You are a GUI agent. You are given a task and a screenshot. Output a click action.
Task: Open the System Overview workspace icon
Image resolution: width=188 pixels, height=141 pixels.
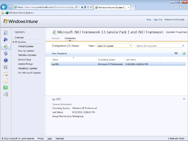pyautogui.click(x=6, y=33)
